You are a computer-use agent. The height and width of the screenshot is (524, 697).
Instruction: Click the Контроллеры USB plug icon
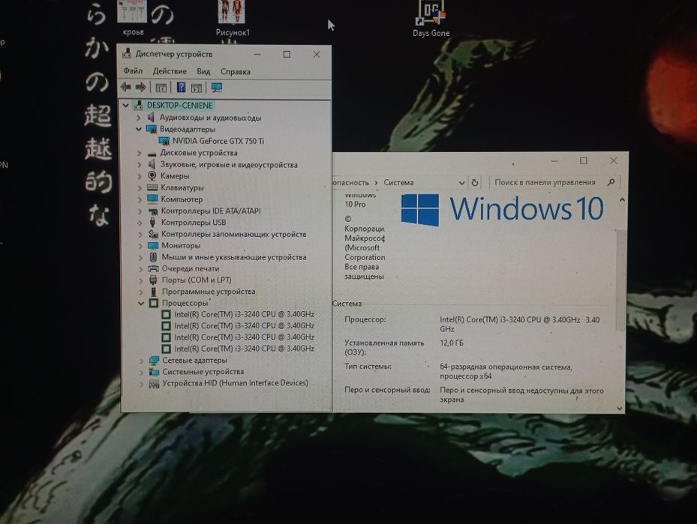[152, 222]
